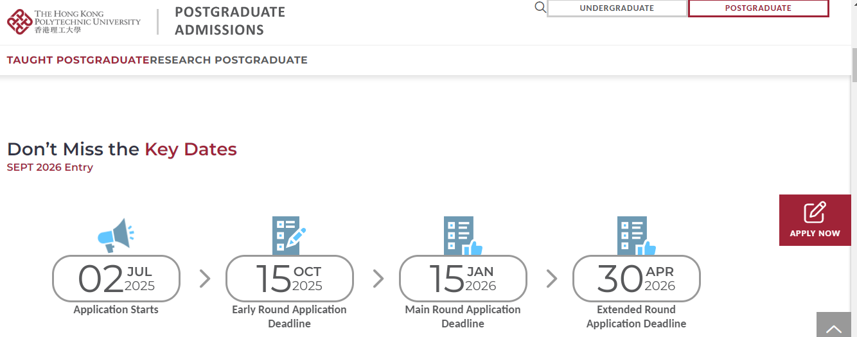The image size is (857, 337).
Task: Click the PolyU university logo
Action: click(x=74, y=21)
